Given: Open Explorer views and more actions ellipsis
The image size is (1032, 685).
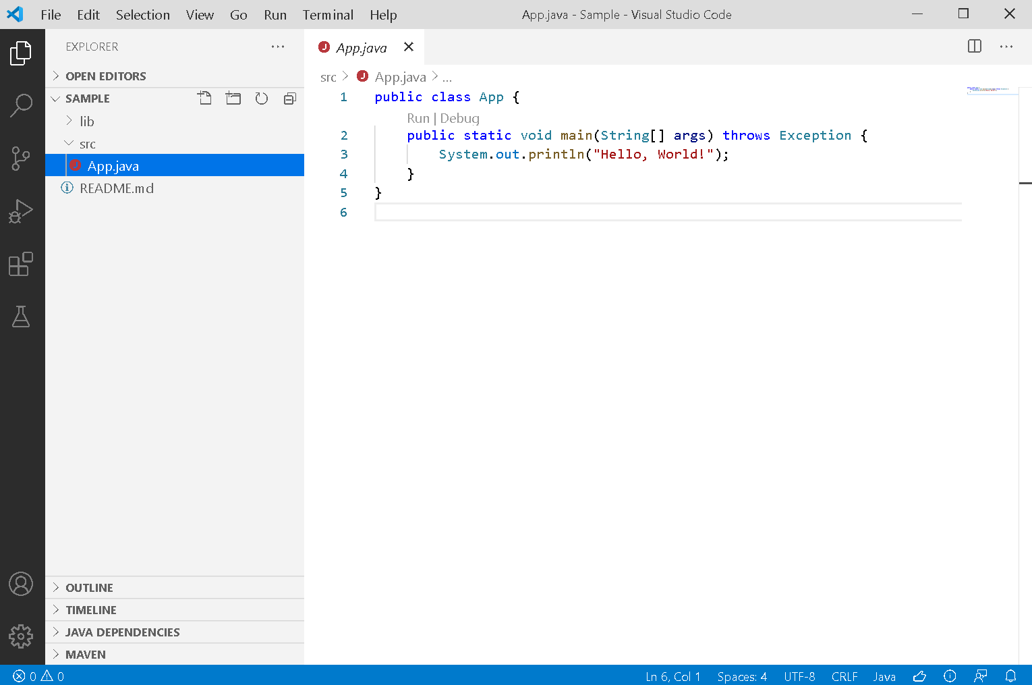Looking at the screenshot, I should [x=278, y=47].
